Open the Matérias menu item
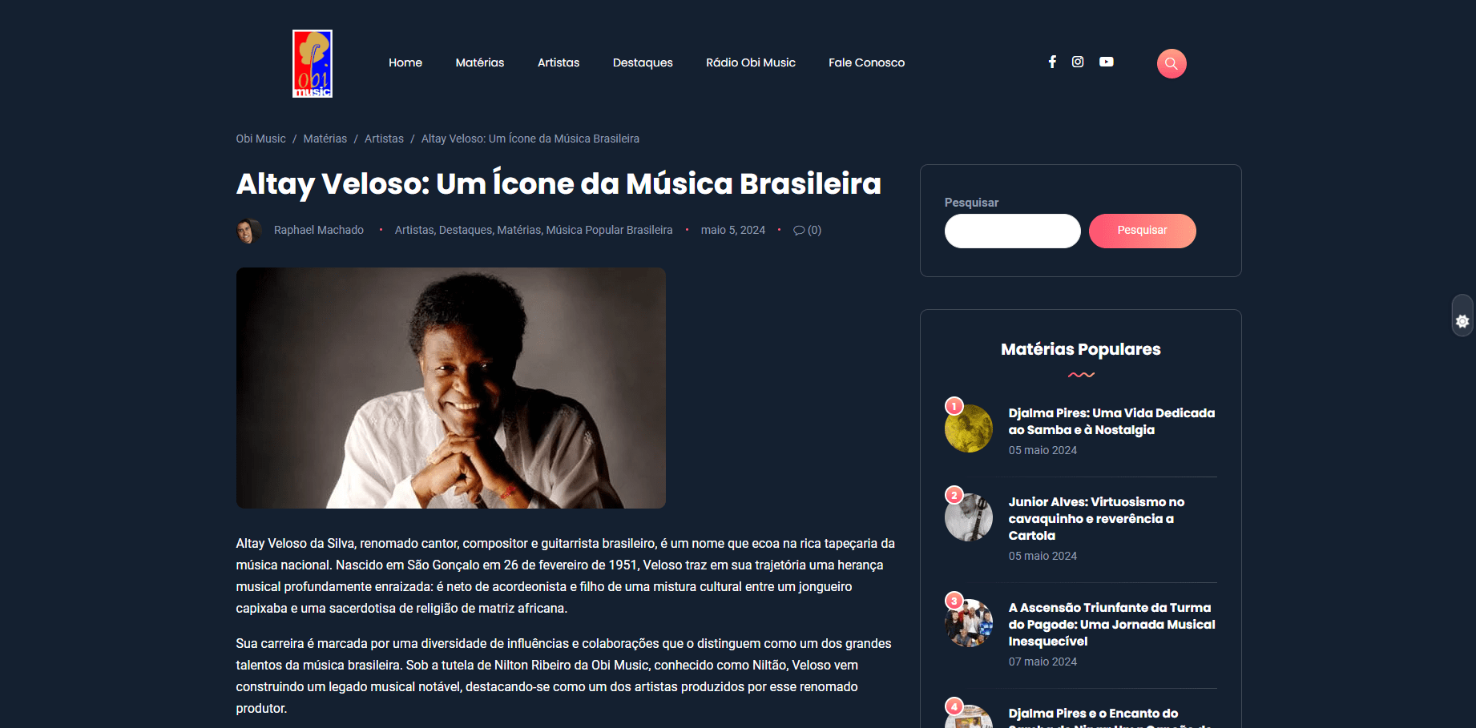 (x=480, y=62)
